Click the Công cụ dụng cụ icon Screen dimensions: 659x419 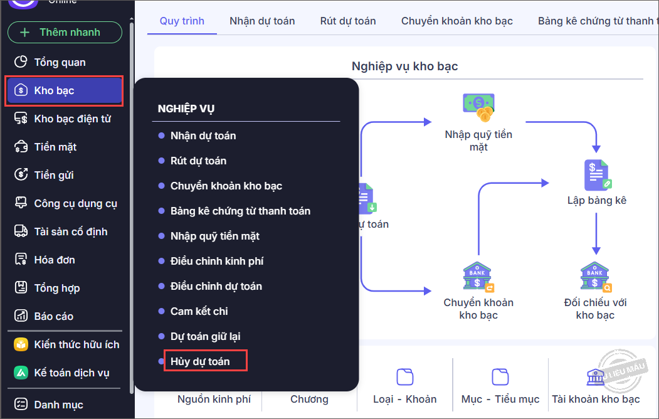[21, 203]
